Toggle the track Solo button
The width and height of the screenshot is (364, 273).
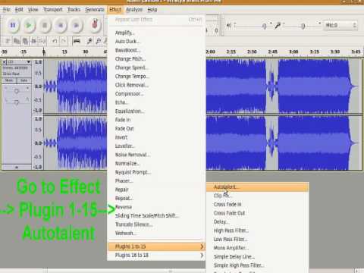[x=24, y=80]
